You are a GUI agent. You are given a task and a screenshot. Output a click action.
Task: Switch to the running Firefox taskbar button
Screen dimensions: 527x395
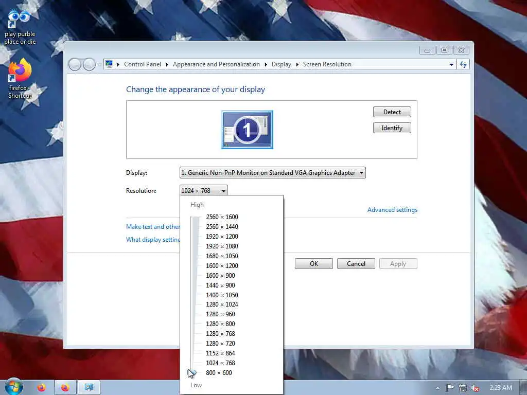65,388
